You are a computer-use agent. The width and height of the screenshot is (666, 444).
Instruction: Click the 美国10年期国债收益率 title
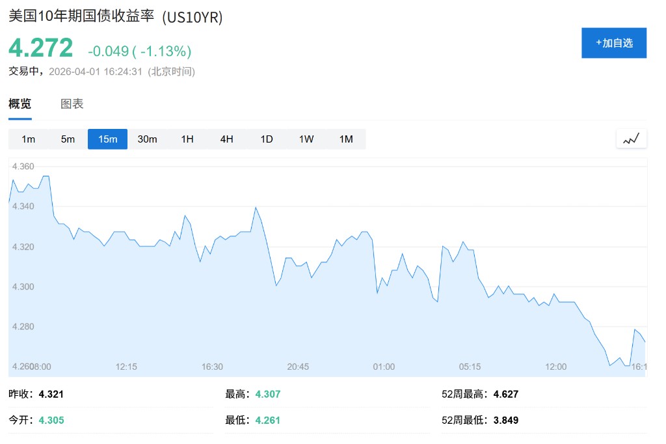point(81,16)
